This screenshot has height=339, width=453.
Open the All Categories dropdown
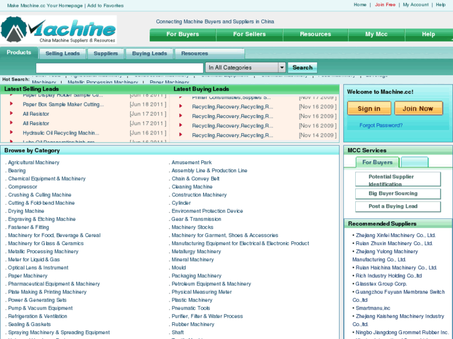[246, 67]
